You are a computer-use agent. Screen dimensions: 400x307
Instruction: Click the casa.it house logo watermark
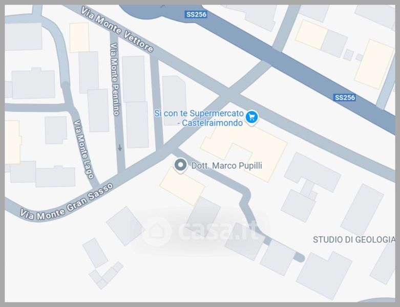[x=156, y=231]
